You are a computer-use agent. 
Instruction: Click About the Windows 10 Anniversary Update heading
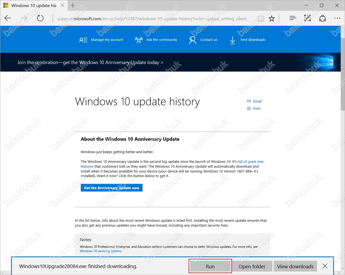(130, 139)
